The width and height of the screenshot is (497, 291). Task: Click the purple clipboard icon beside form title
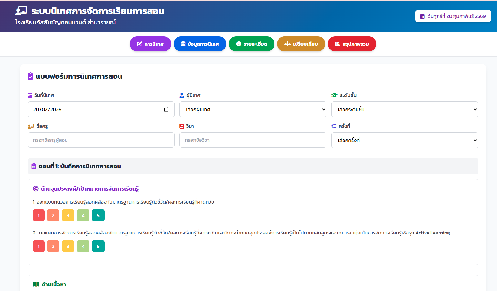[30, 76]
